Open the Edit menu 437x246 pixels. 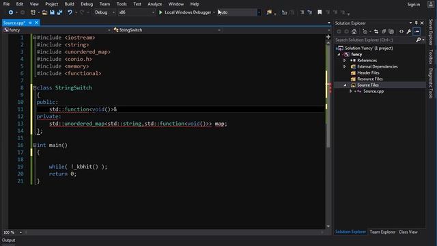pyautogui.click(x=20, y=4)
